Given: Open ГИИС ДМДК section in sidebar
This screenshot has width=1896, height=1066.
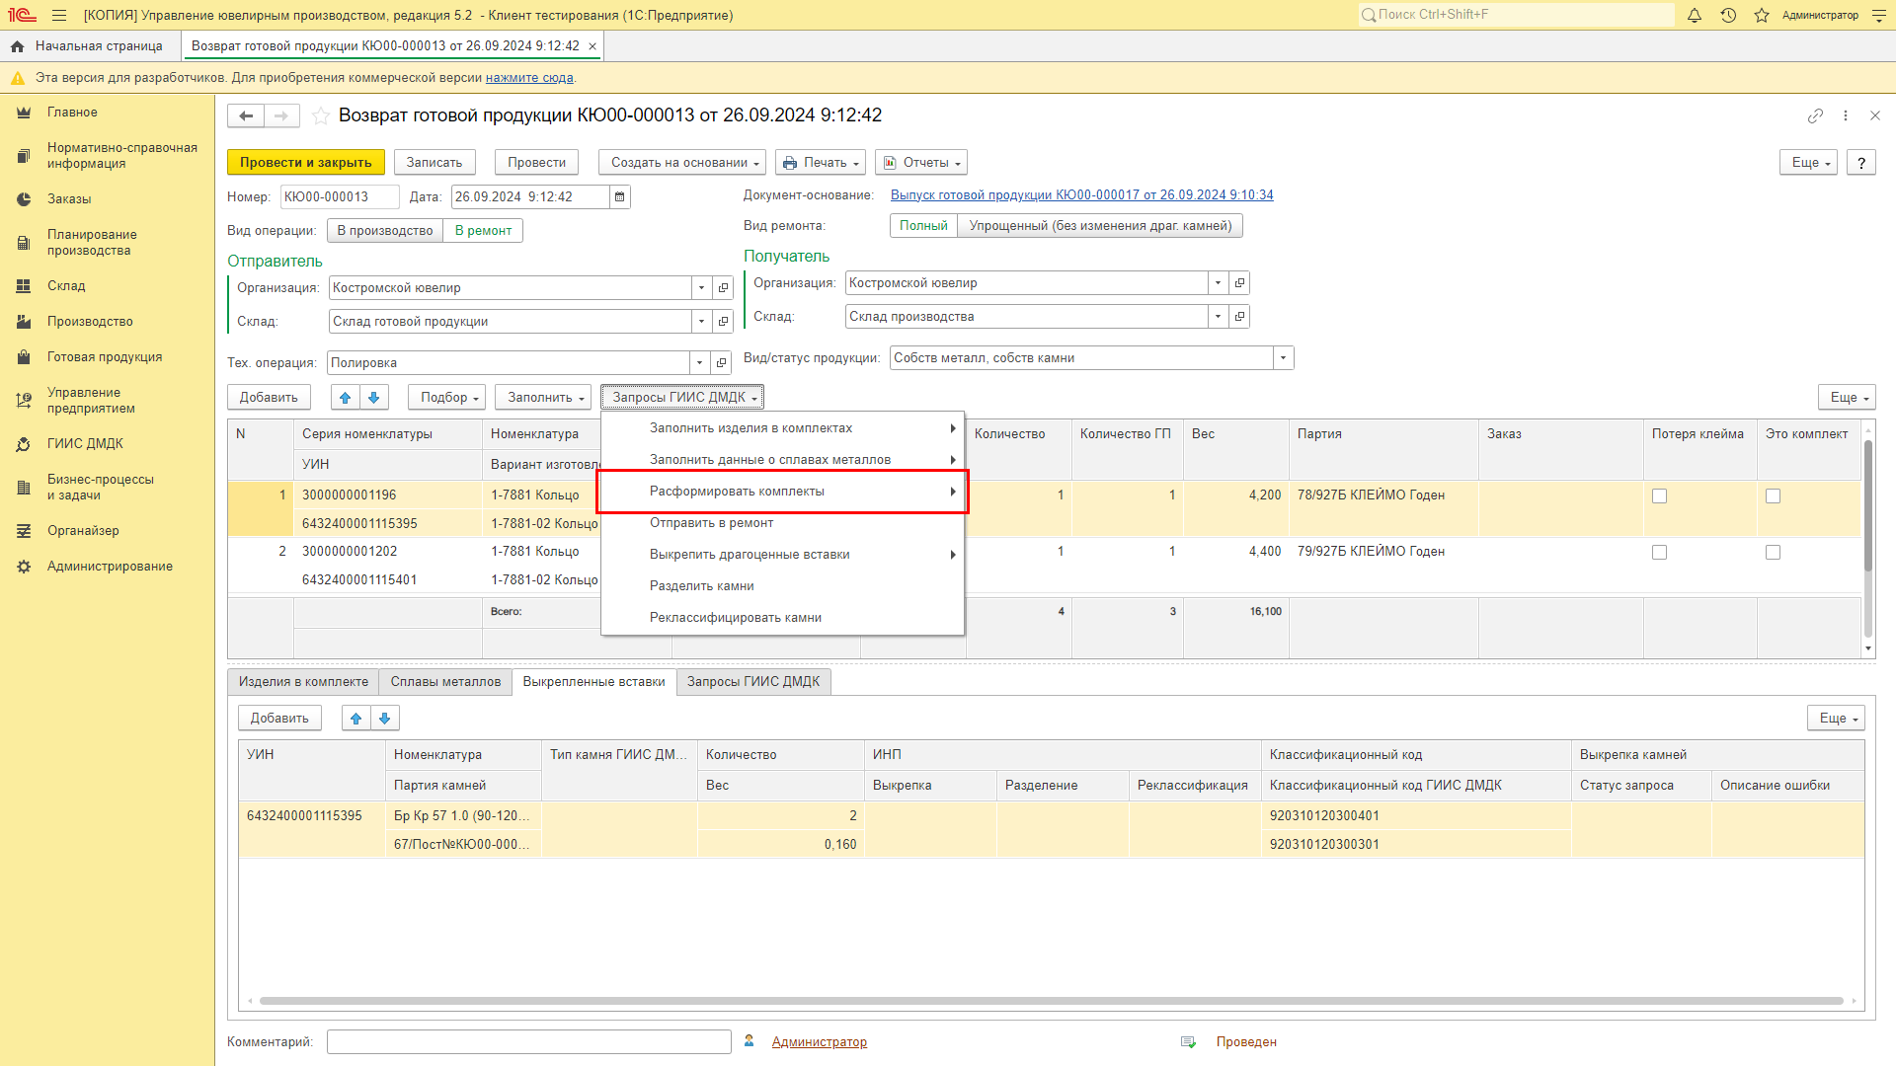Looking at the screenshot, I should point(85,444).
